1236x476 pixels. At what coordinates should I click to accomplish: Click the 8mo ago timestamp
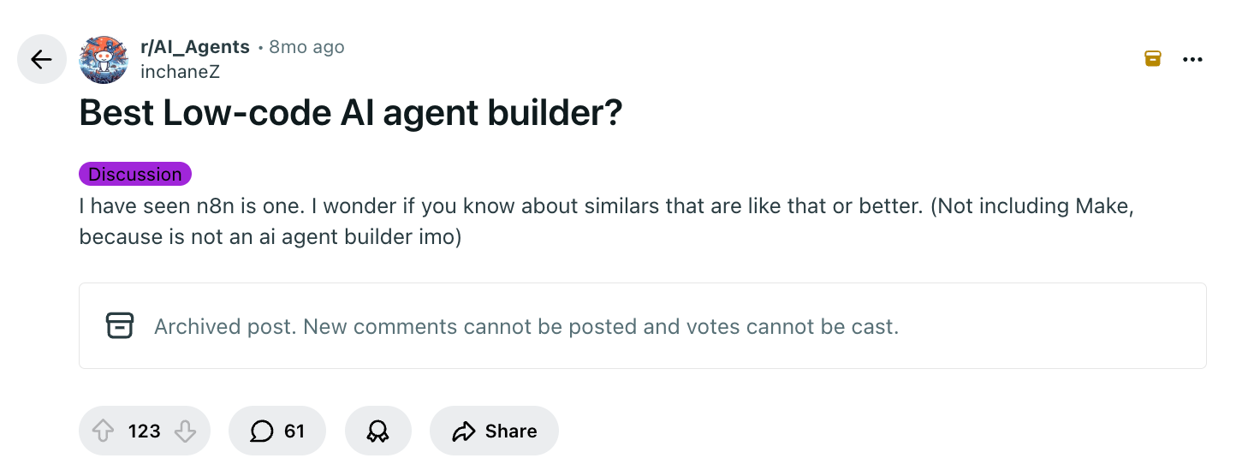tap(306, 47)
